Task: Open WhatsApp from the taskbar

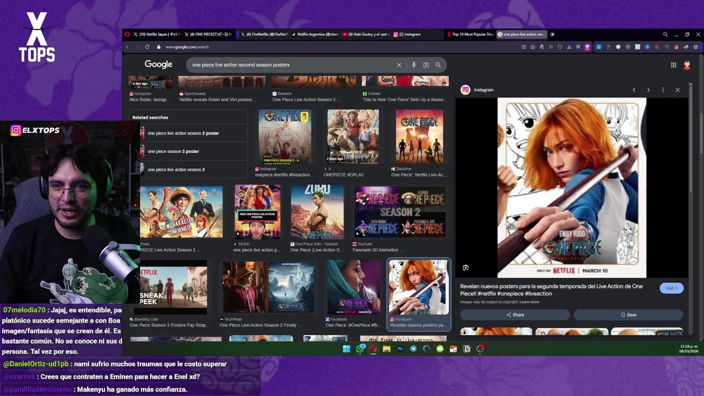Action: 360,349
